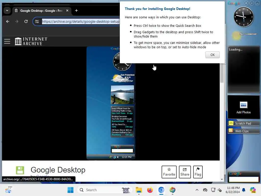This screenshot has width=261, height=196.
Task: Close the Google Desktop browser tab
Action: click(67, 10)
